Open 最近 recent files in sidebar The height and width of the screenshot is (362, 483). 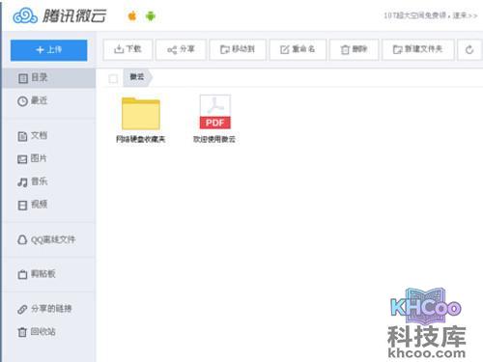49,101
